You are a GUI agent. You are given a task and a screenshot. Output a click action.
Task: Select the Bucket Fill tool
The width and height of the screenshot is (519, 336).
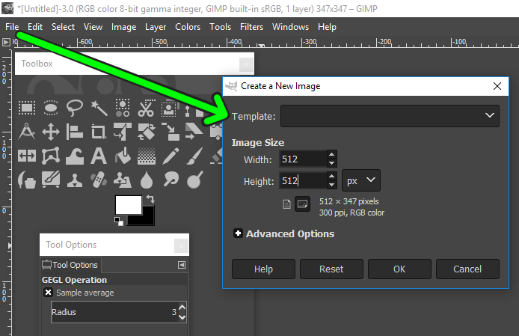tap(123, 156)
